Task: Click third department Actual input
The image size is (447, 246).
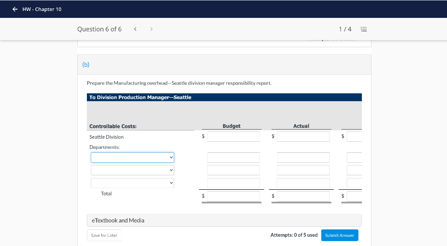Action: pyautogui.click(x=303, y=183)
